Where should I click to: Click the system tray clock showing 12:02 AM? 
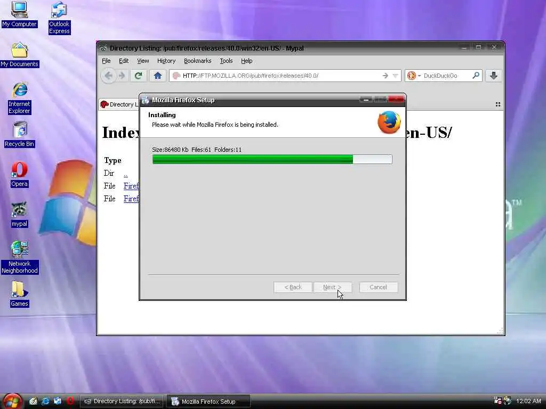tap(528, 402)
